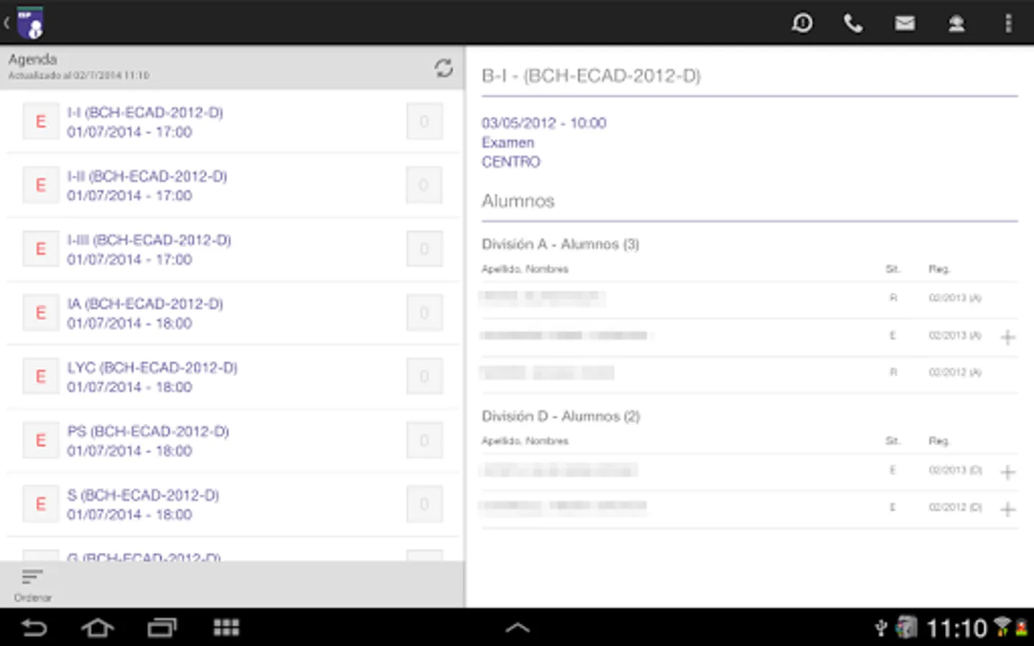Click the Examen label in details
The width and height of the screenshot is (1034, 646).
click(508, 142)
